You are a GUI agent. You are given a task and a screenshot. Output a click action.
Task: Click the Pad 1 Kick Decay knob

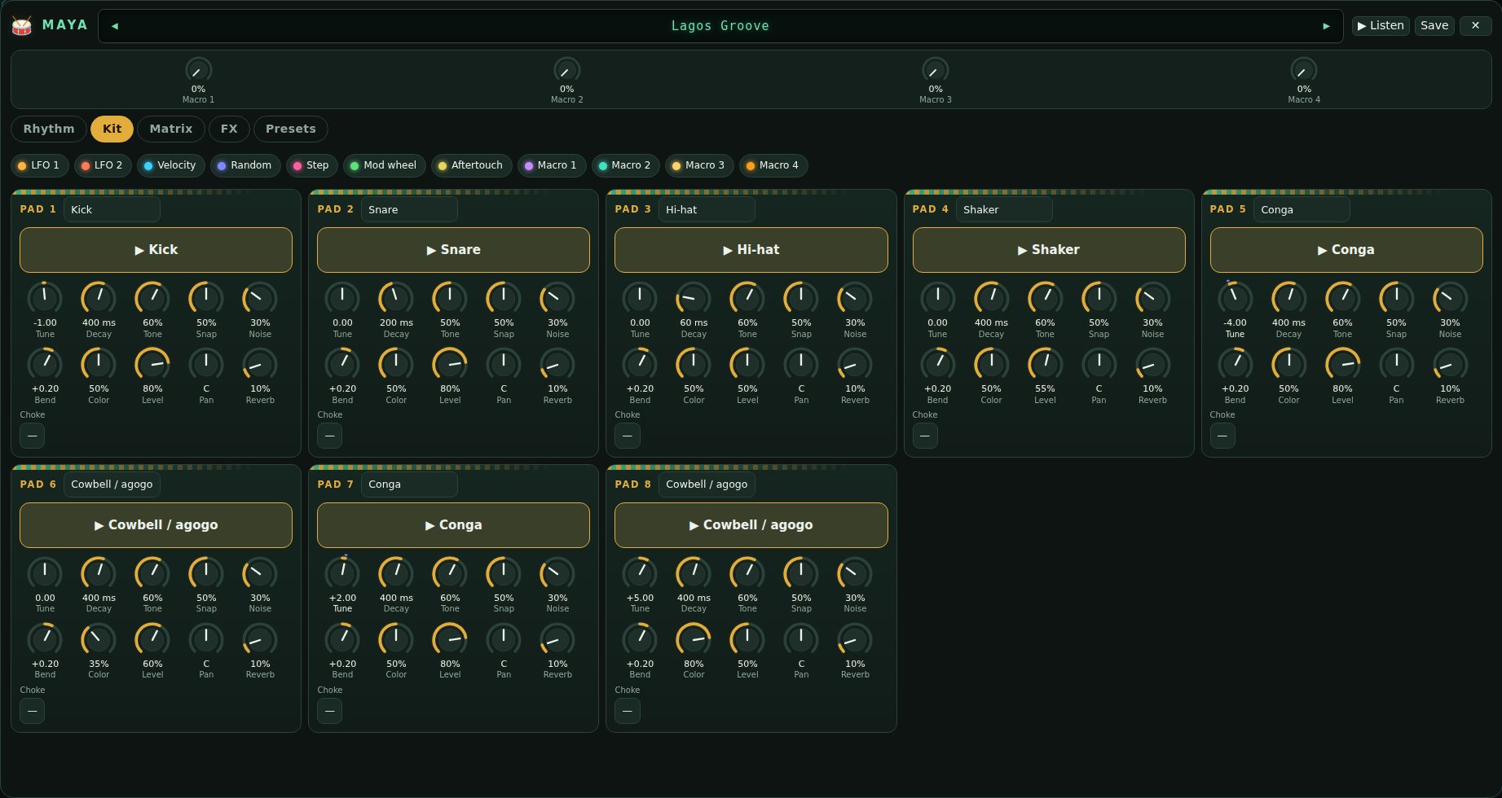99,298
